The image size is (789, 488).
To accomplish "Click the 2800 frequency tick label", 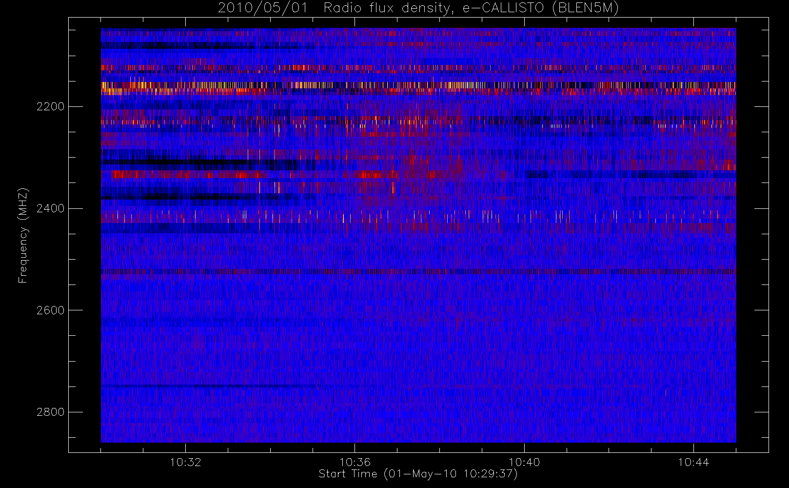I will coord(50,412).
